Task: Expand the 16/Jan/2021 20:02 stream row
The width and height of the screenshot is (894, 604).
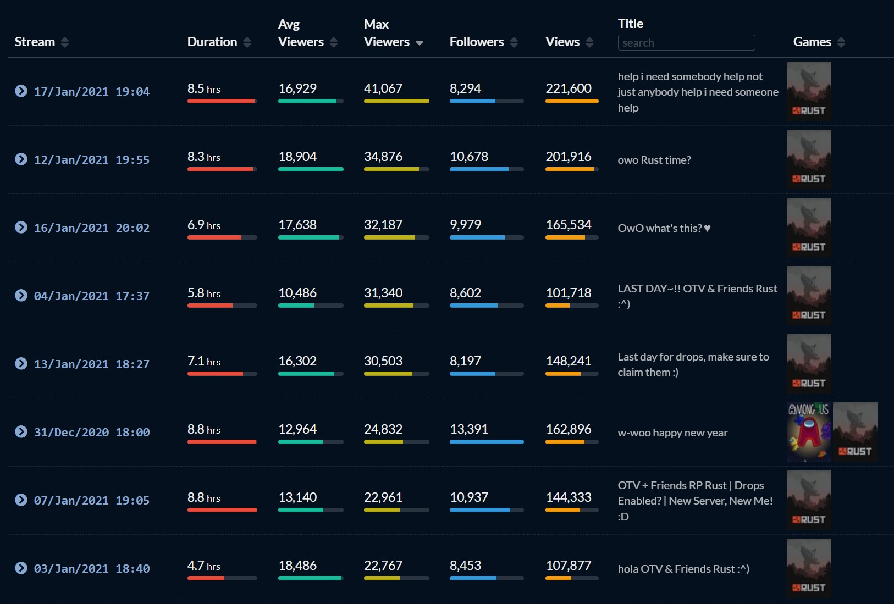Action: pyautogui.click(x=21, y=228)
